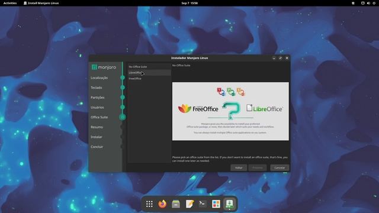Viewport: 379px width, 213px height.
Task: Cancel the installation with Cancelar
Action: click(x=280, y=167)
